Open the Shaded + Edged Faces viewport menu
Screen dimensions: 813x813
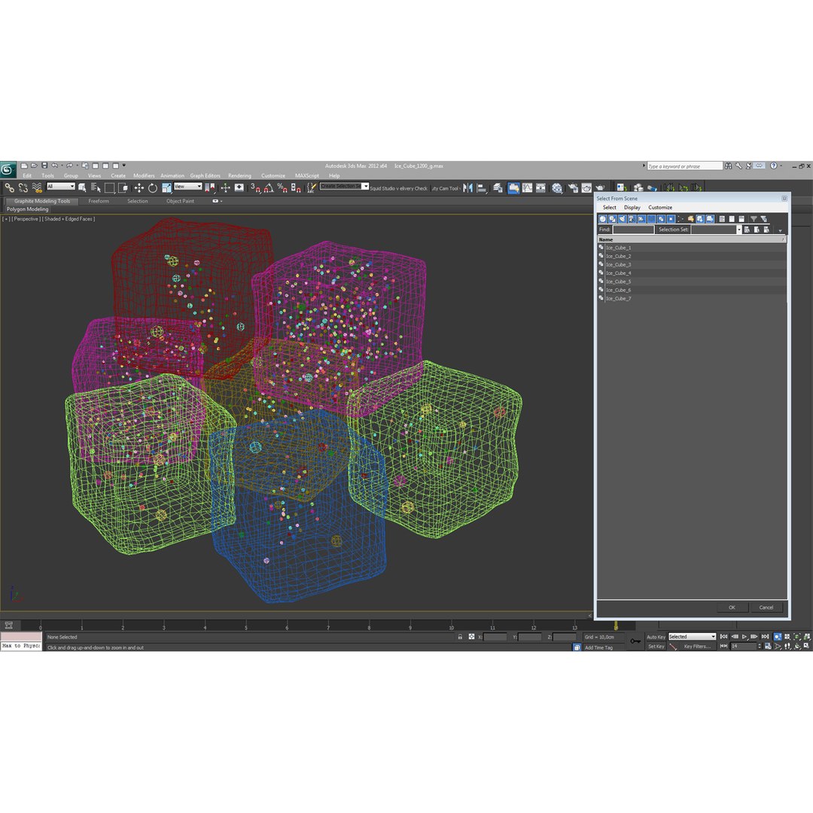69,219
